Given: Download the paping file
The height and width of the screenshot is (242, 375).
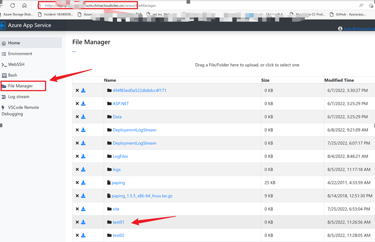Looking at the screenshot, I should (x=83, y=183).
